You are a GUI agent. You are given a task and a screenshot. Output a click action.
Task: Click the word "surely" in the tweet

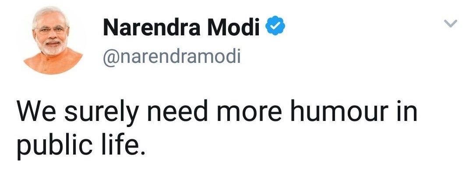pyautogui.click(x=101, y=114)
